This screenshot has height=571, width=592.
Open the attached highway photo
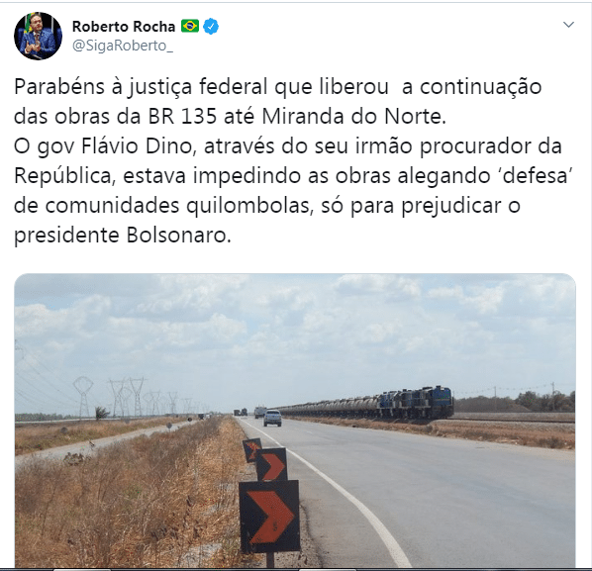[295, 420]
